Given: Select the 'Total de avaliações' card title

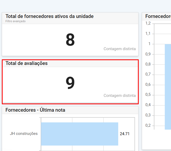Looking at the screenshot, I should pos(27,63).
